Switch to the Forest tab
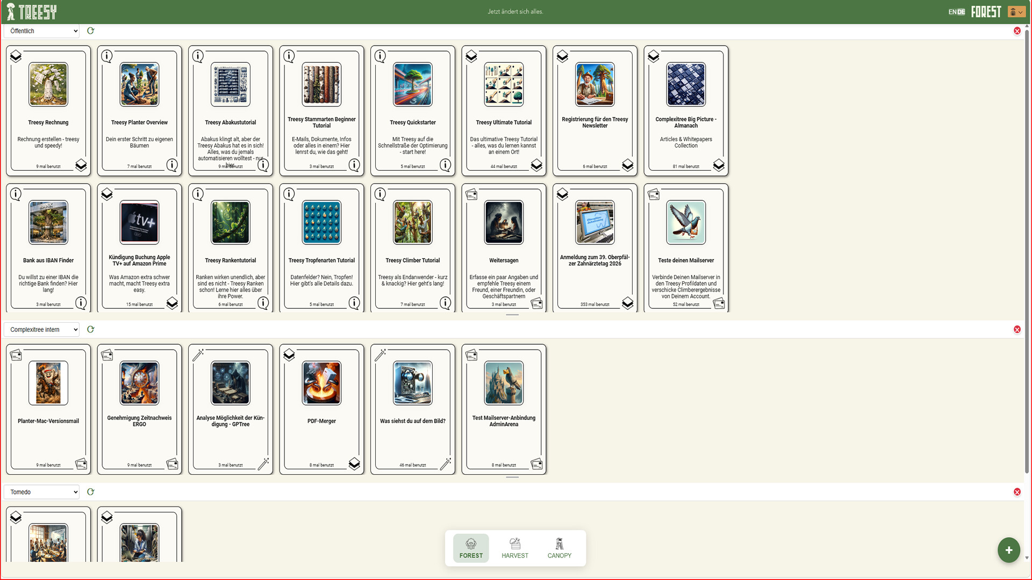The width and height of the screenshot is (1032, 580). (x=471, y=548)
